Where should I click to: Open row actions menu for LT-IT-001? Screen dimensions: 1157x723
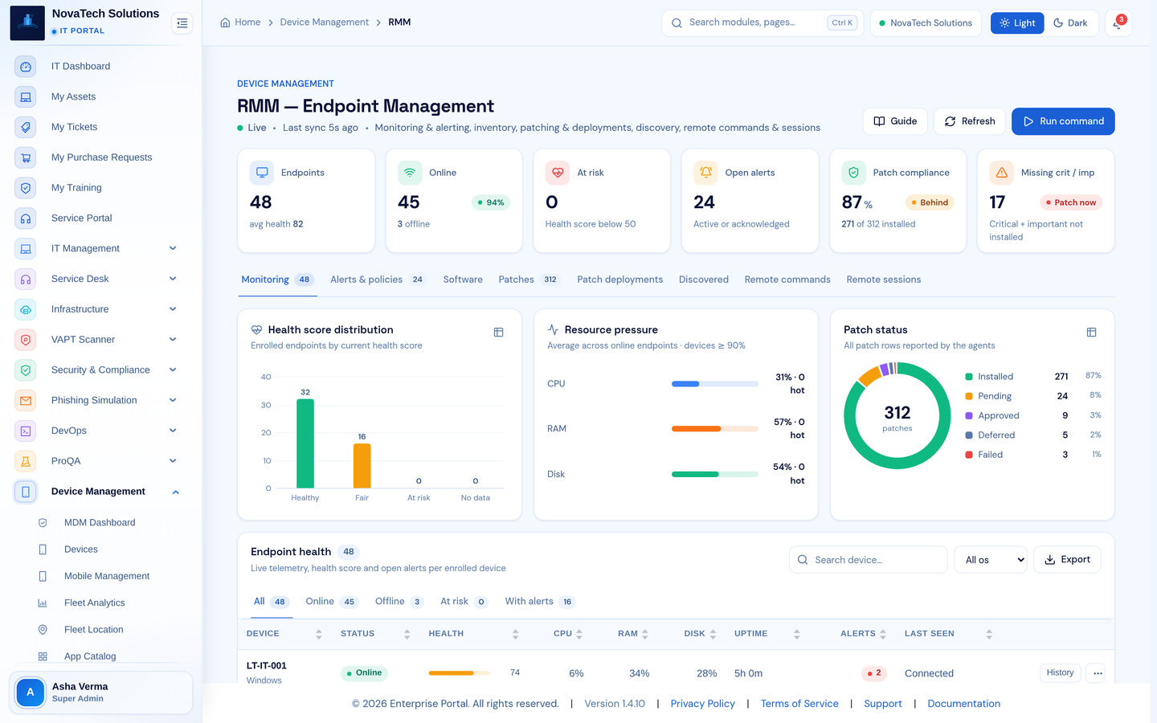[1098, 673]
